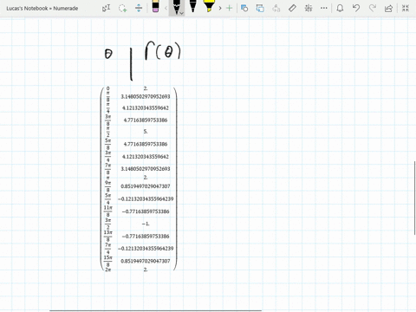Click 0.8519497029047307 in the 9π/8 row
This screenshot has height=312, width=416.
click(x=146, y=186)
